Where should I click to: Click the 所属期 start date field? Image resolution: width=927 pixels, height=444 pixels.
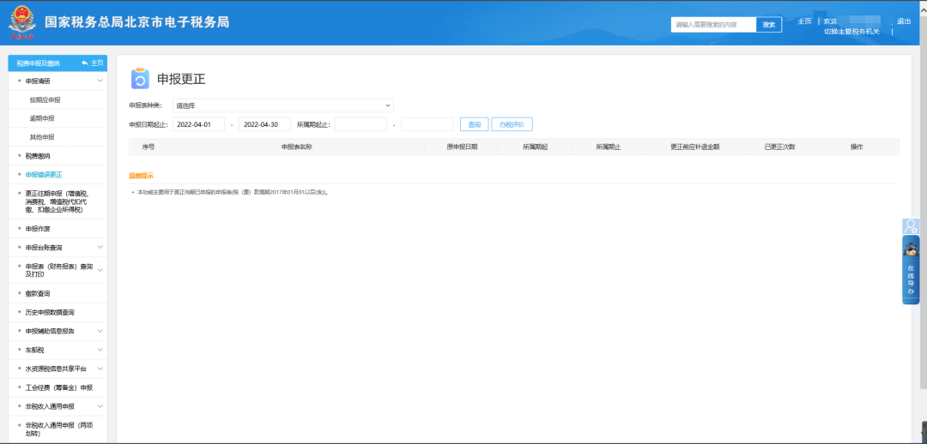point(360,124)
